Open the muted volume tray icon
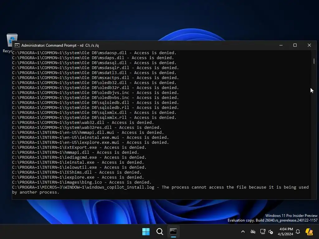Viewport: 319px width, 239px height. 271,232
